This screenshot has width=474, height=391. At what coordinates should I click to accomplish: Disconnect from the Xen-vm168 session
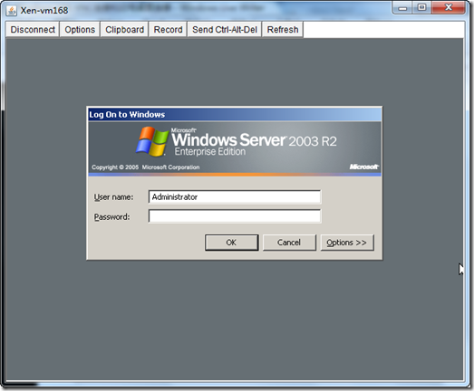pos(33,30)
